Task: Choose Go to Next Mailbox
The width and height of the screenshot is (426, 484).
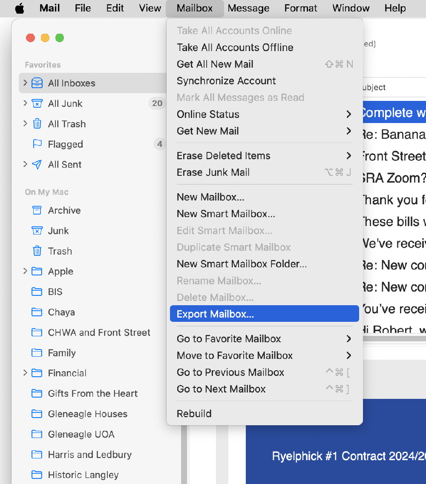Action: click(265, 389)
